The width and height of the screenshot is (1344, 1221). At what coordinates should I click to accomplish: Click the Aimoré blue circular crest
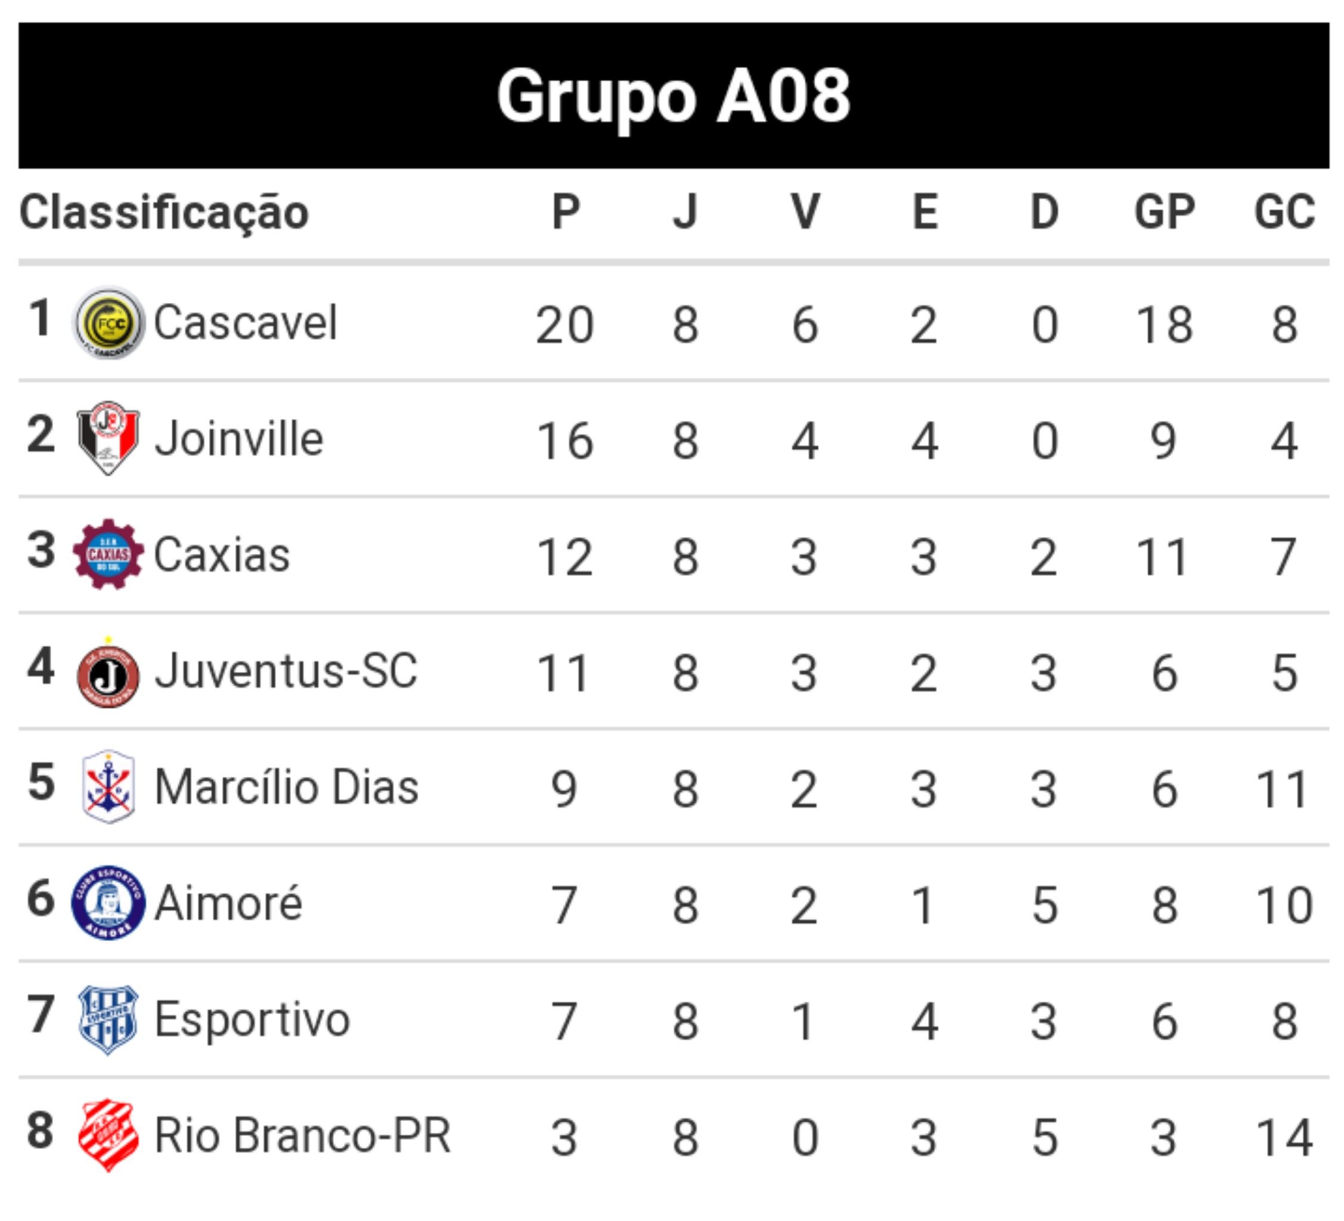[108, 903]
